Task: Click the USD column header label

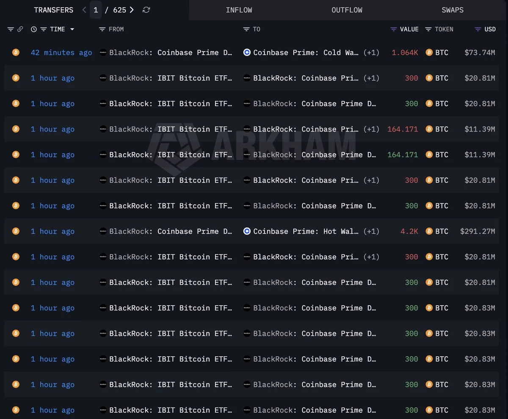Action: point(490,29)
